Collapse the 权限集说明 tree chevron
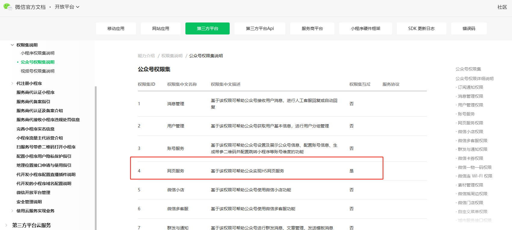The height and width of the screenshot is (230, 512). pos(12,45)
